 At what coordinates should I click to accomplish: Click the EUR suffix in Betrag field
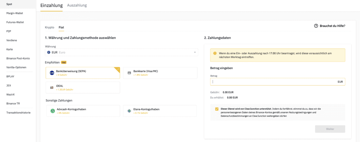[x=340, y=82]
